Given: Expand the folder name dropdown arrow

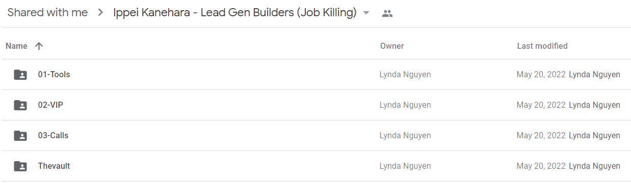Looking at the screenshot, I should [366, 14].
